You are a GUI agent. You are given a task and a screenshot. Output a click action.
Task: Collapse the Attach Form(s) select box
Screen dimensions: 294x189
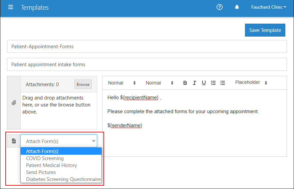coord(59,141)
